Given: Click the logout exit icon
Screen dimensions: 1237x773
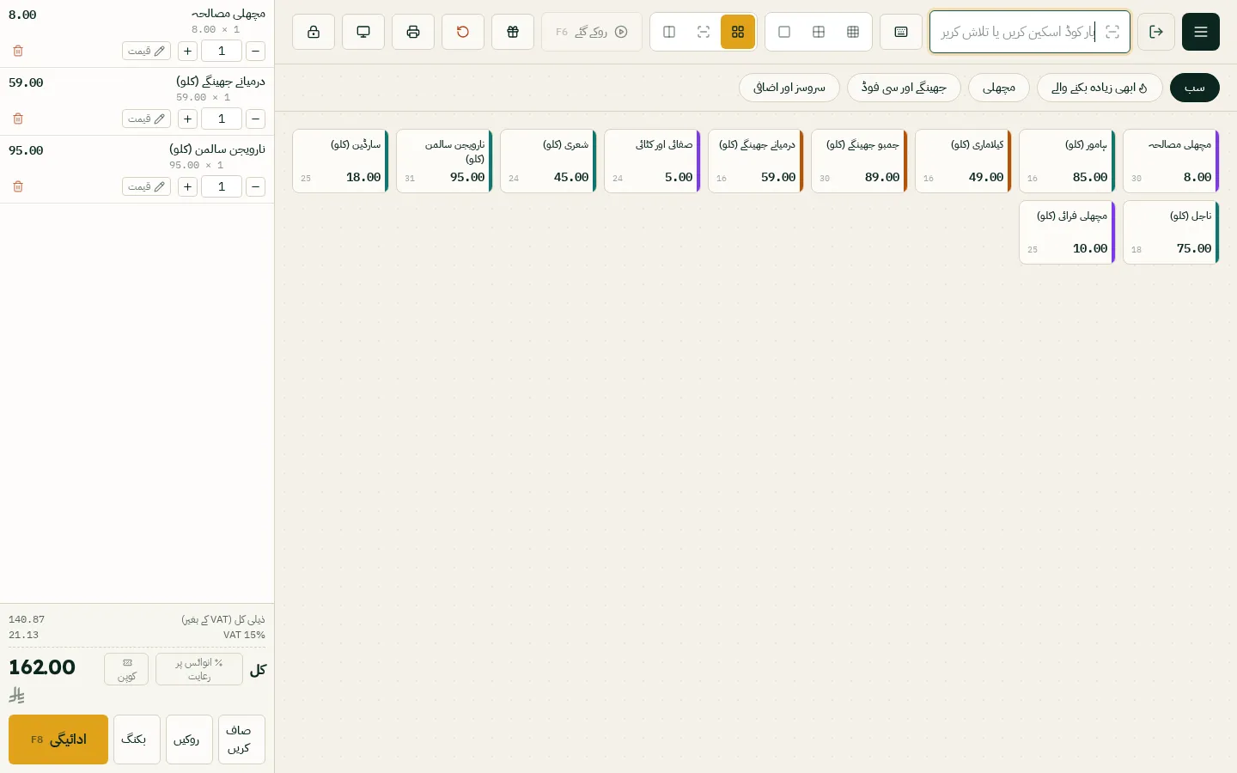Looking at the screenshot, I should [1156, 32].
